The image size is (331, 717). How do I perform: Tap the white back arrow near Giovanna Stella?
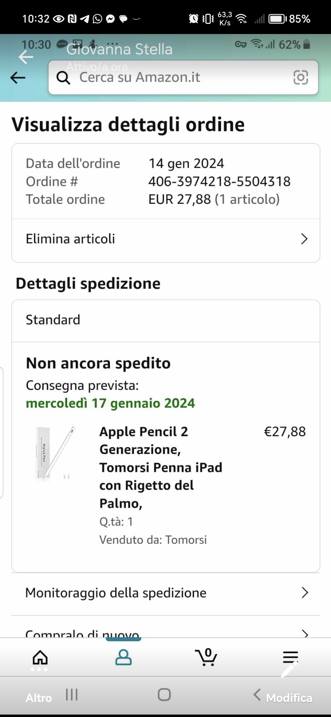[x=26, y=57]
